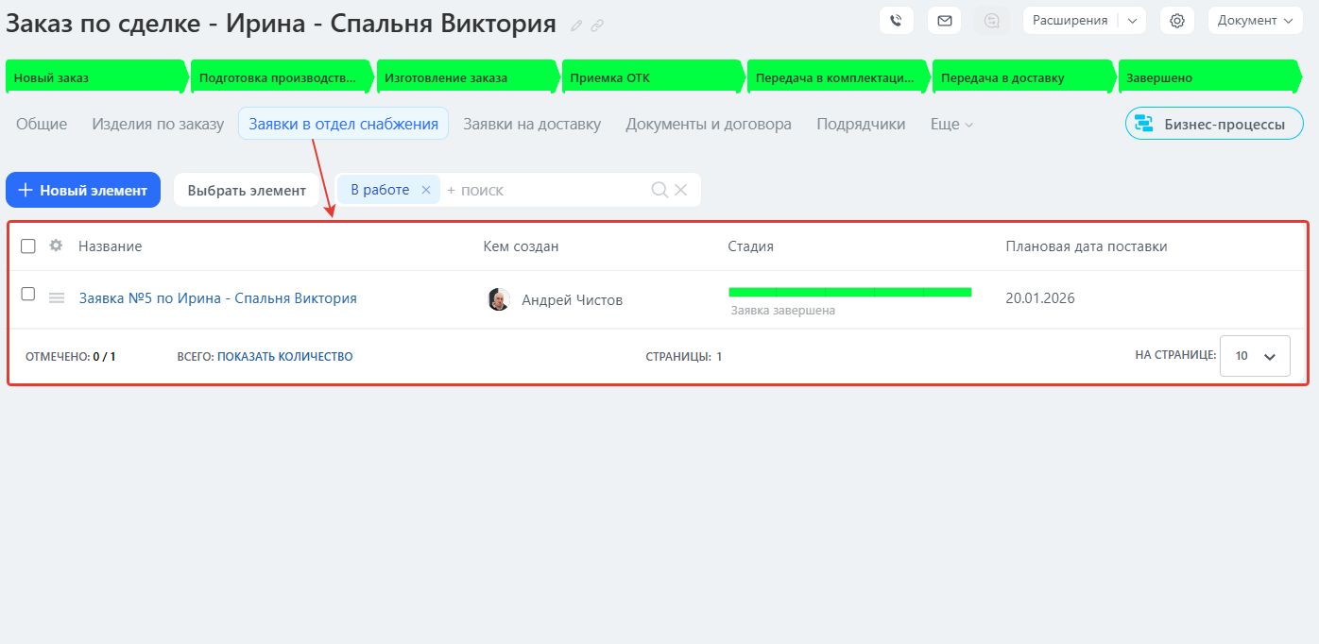Open the 'Заявка №5' link

pyautogui.click(x=217, y=298)
